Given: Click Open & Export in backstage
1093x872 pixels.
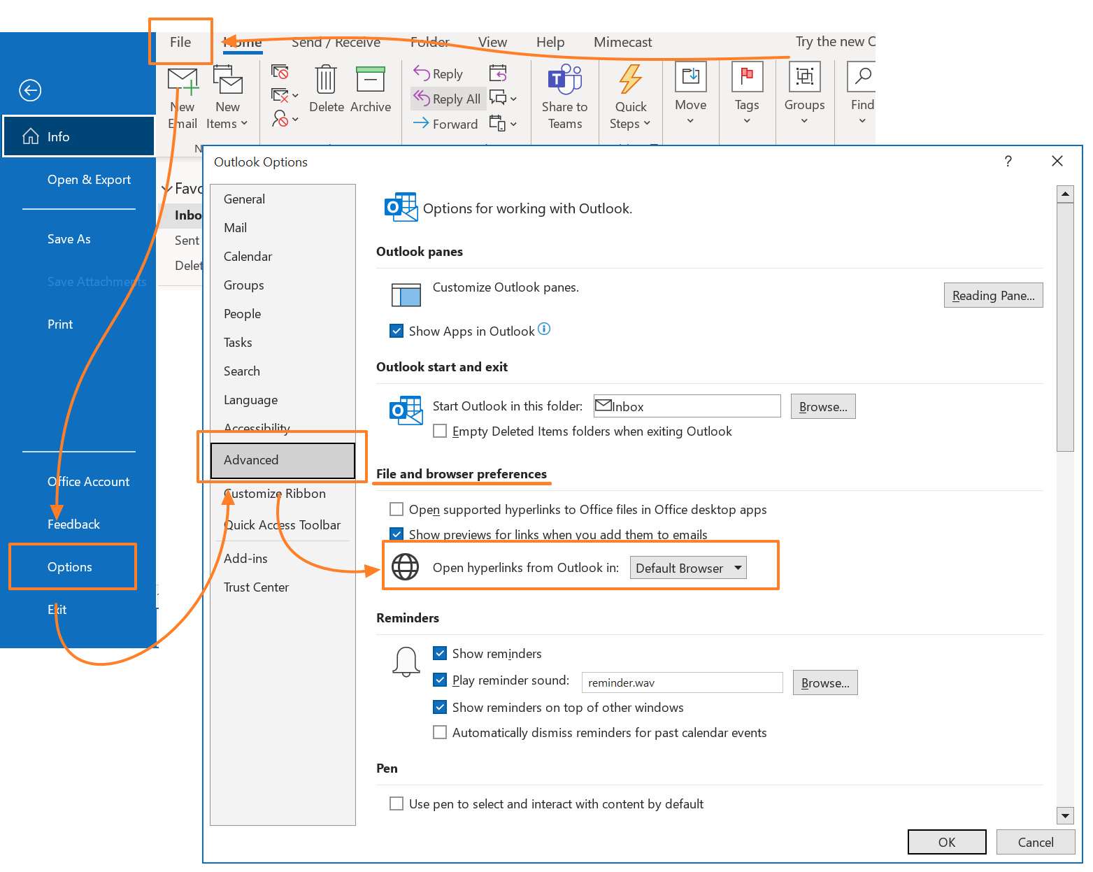Looking at the screenshot, I should click(89, 180).
